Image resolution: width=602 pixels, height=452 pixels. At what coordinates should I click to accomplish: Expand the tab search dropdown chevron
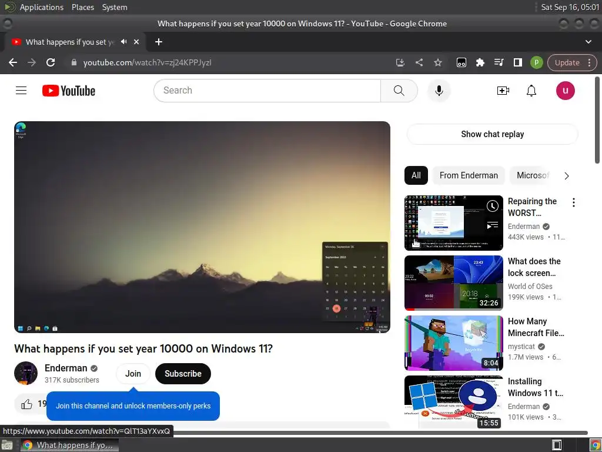(588, 42)
